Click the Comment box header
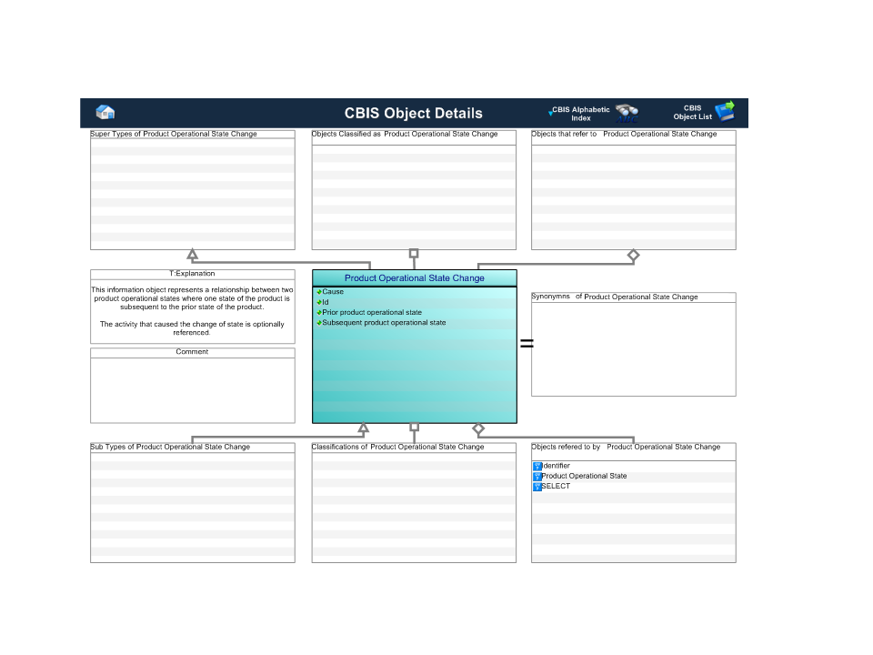Image resolution: width=873 pixels, height=655 pixels. pos(192,352)
